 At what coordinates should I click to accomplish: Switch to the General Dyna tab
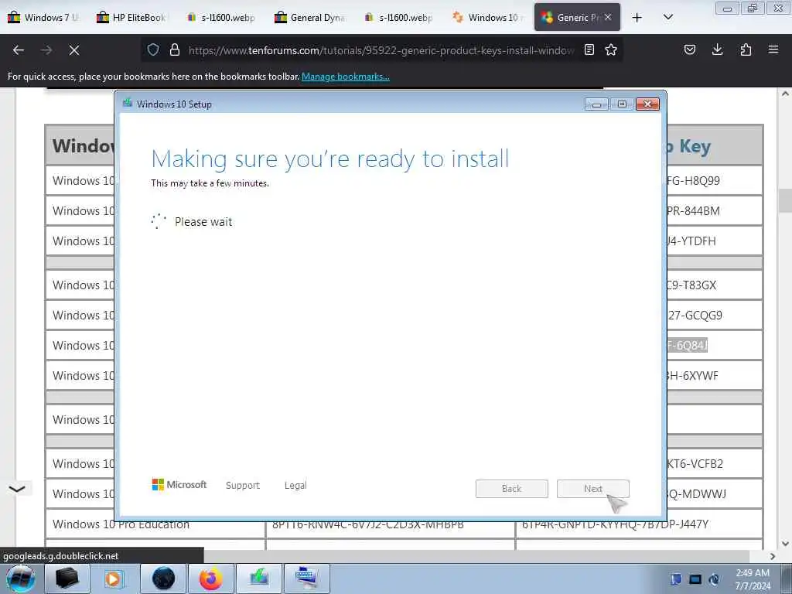coord(309,17)
